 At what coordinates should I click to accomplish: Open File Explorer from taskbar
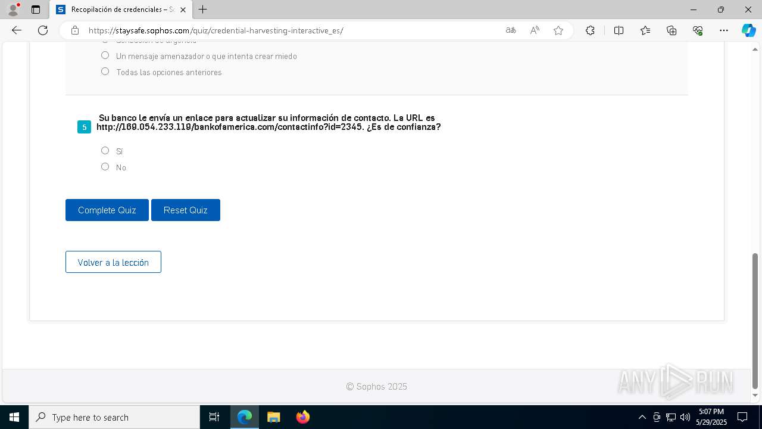pyautogui.click(x=274, y=417)
